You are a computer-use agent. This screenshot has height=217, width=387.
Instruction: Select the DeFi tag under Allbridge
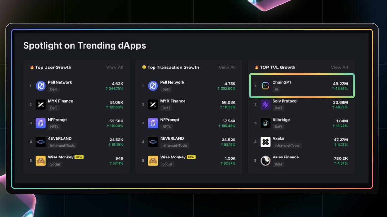pyautogui.click(x=278, y=127)
